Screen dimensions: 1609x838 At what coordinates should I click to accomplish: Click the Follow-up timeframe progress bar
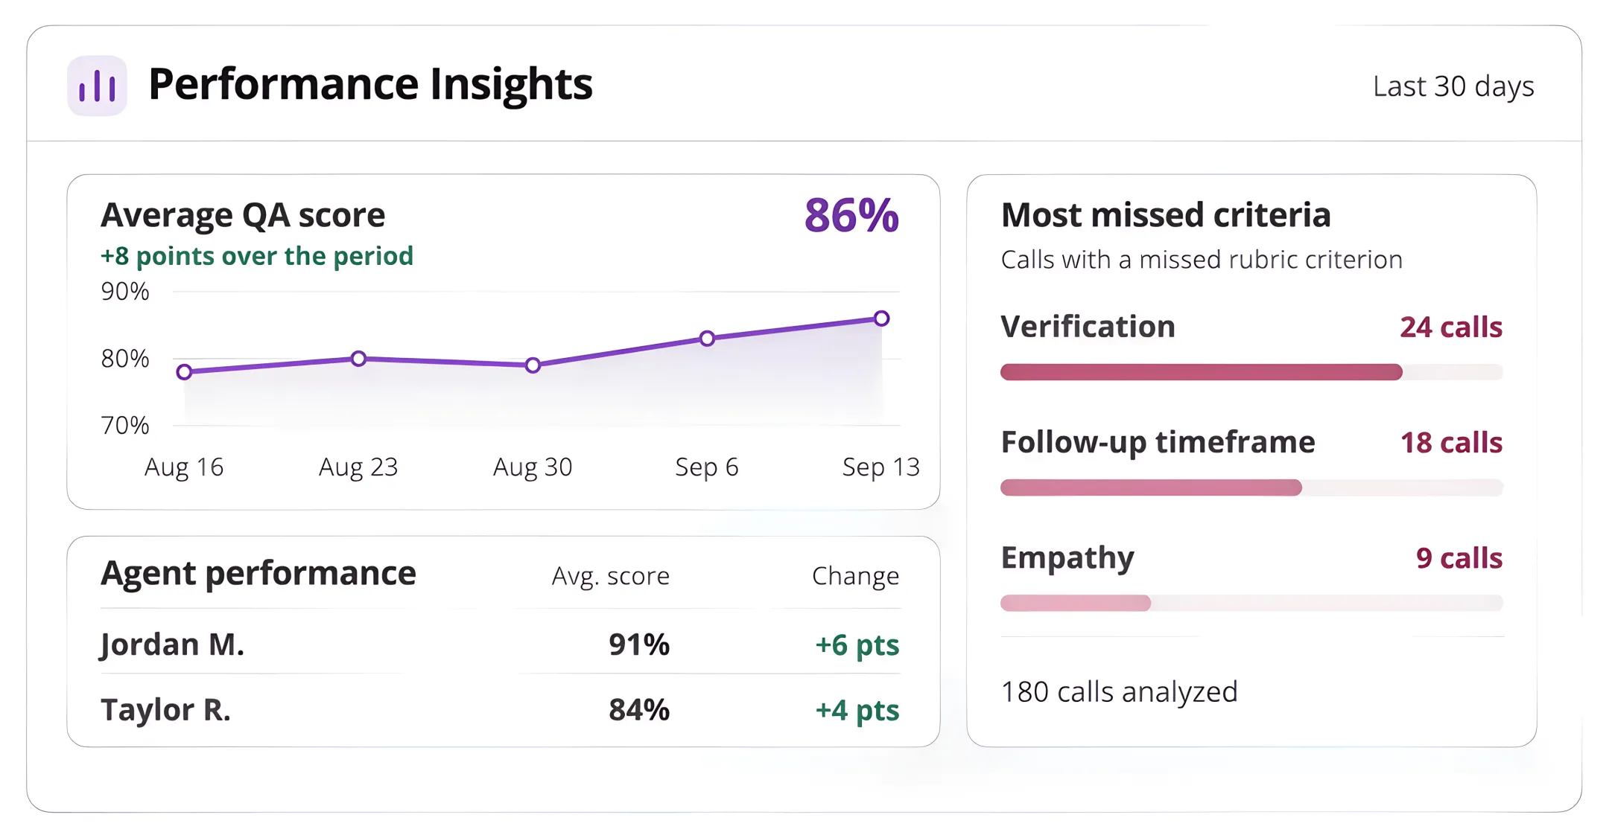click(1251, 487)
